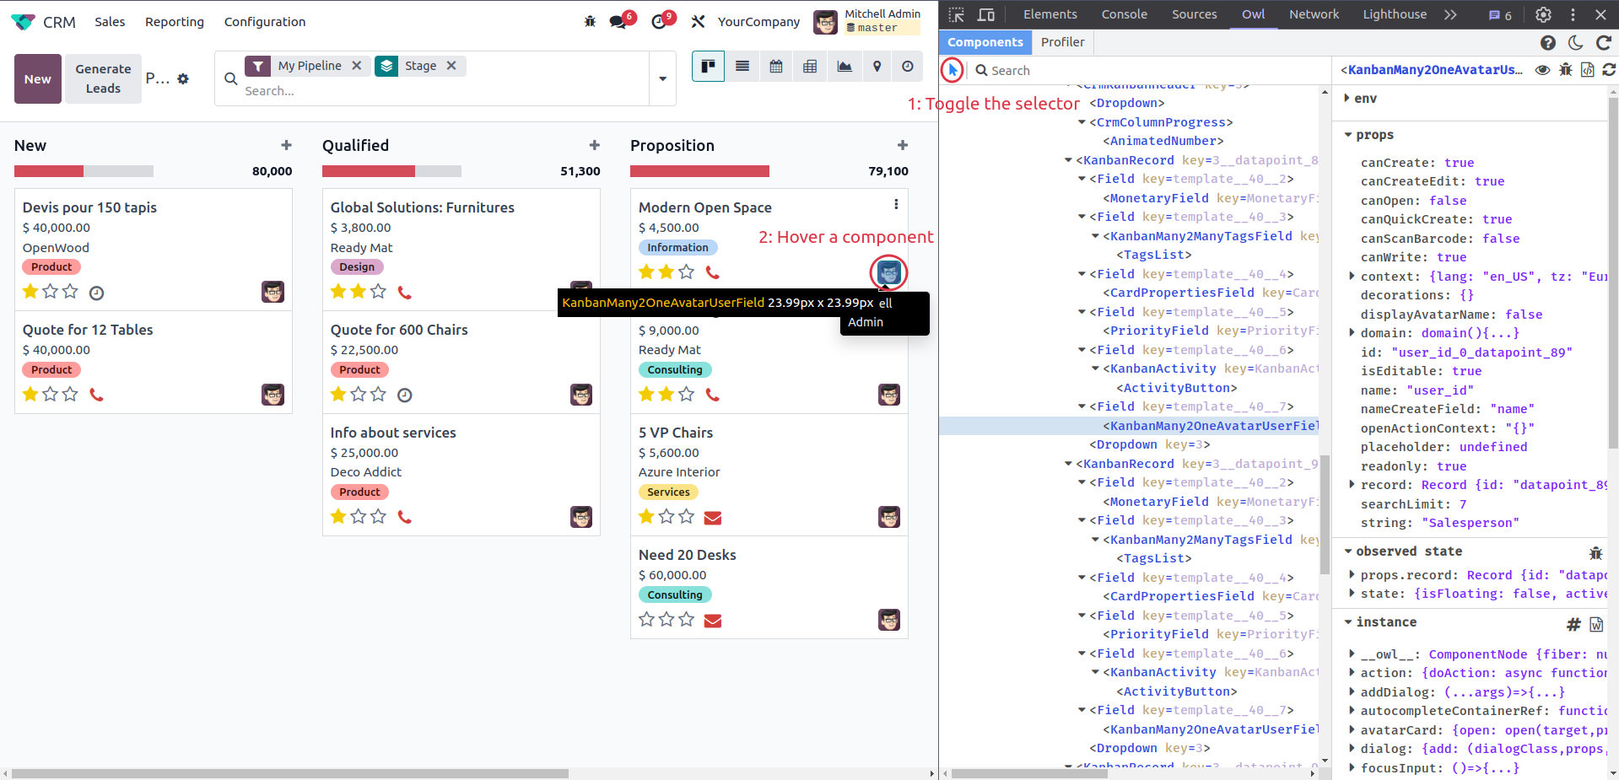1619x780 pixels.
Task: Open the Reporting menu
Action: tap(175, 22)
